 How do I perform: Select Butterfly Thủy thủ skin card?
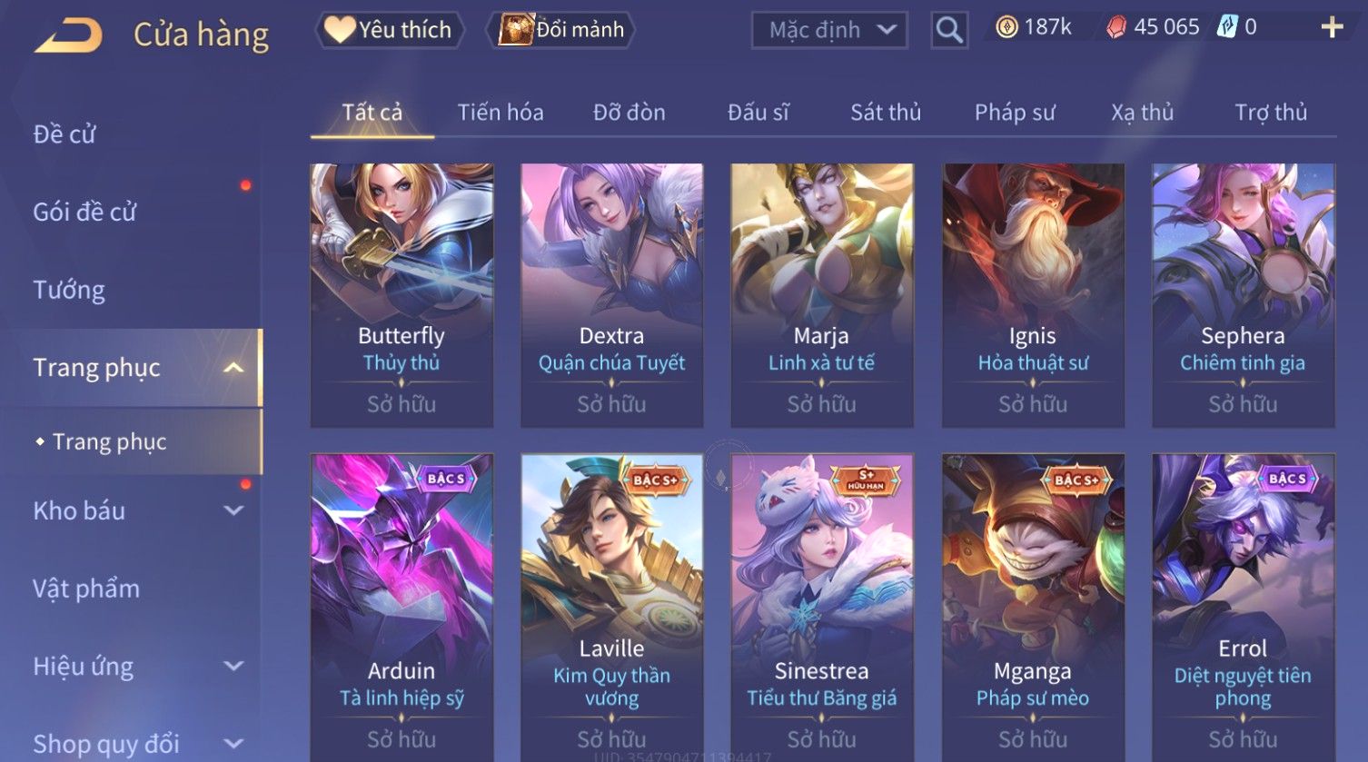point(401,295)
